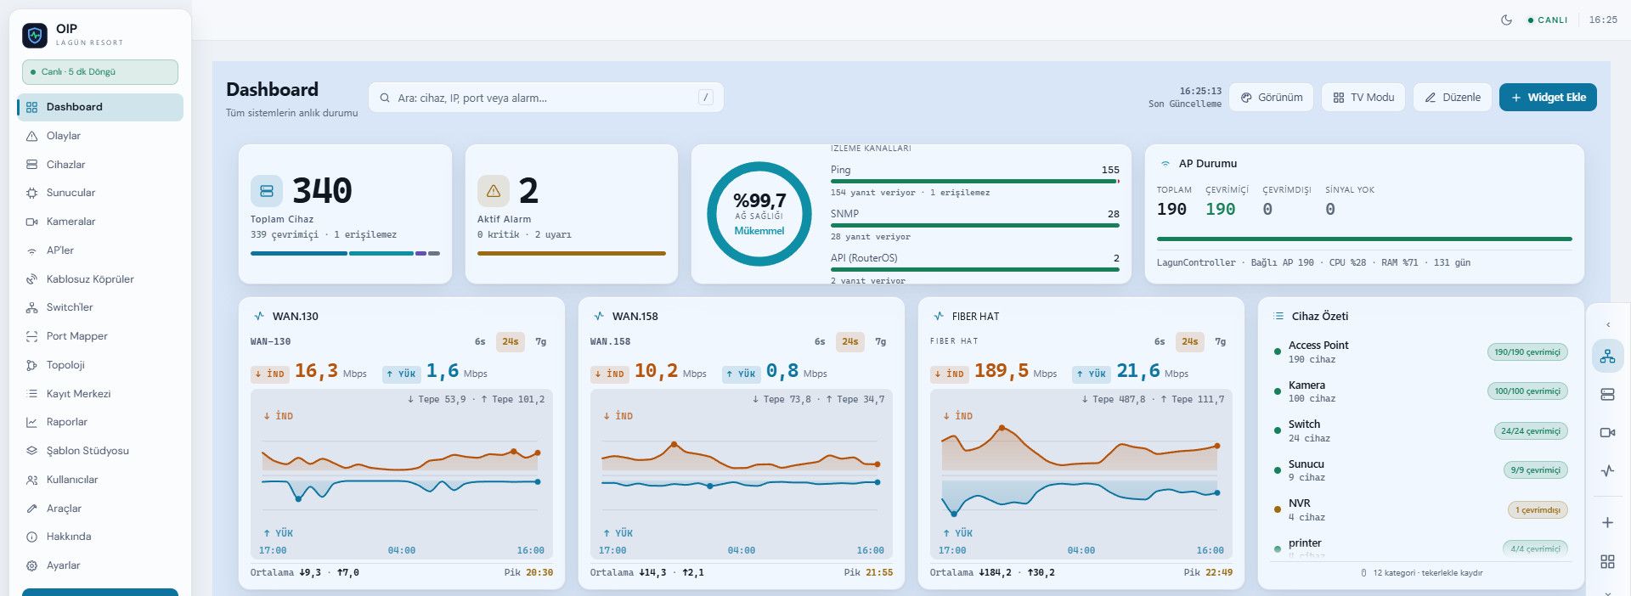Select the 6s range on WAN.130 chart
The image size is (1631, 596).
point(480,341)
